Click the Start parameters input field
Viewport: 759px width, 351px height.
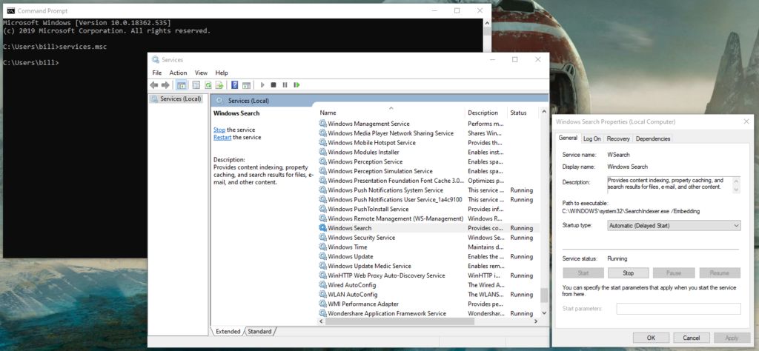pyautogui.click(x=679, y=309)
